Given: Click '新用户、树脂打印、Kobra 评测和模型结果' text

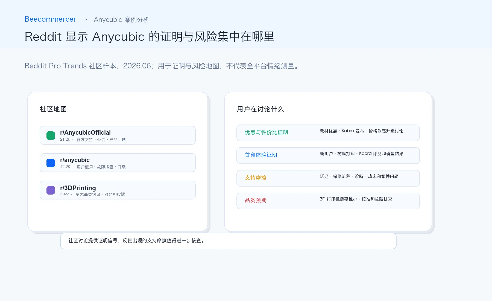Looking at the screenshot, I should [362, 154].
